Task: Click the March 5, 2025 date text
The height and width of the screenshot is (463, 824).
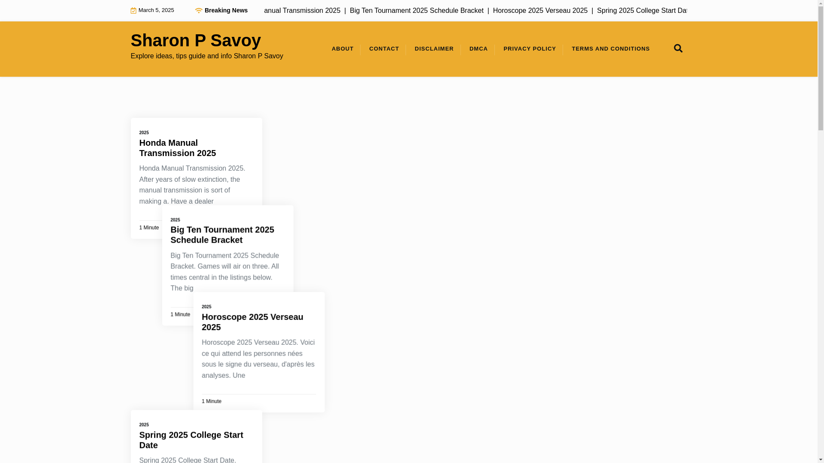Action: pyautogui.click(x=156, y=10)
